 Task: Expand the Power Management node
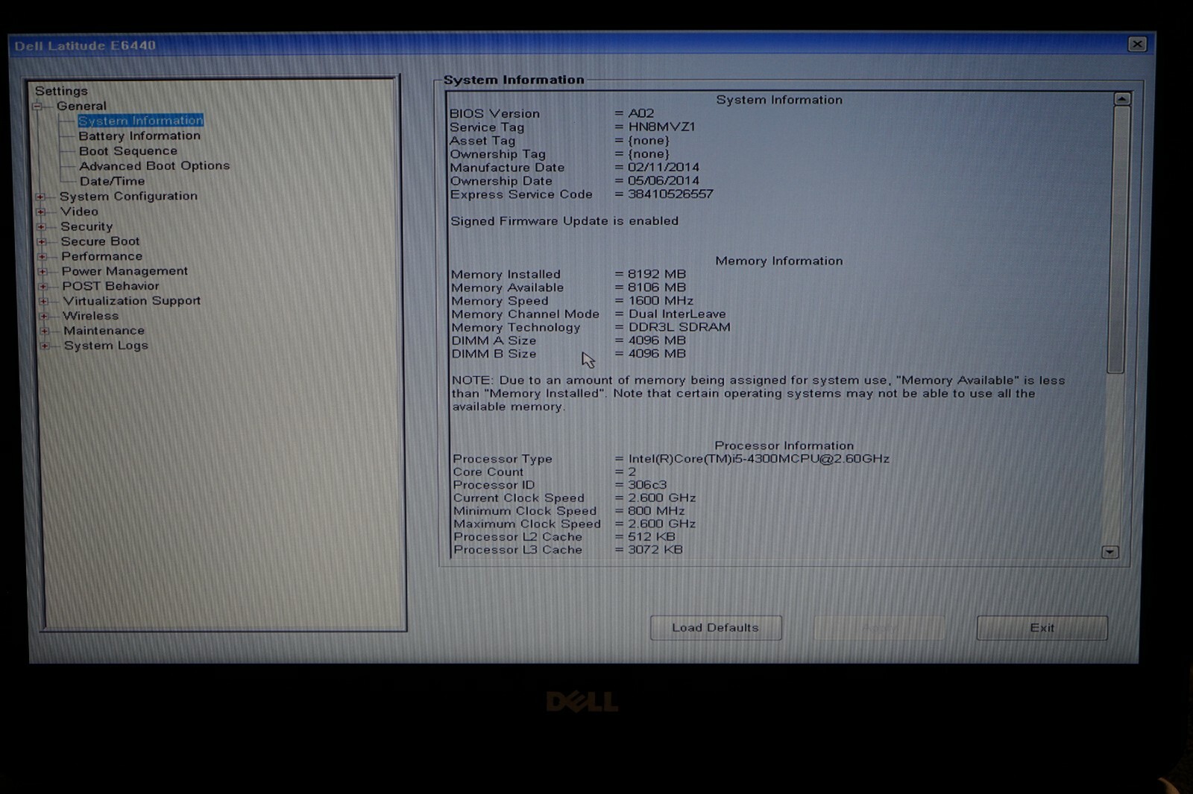pos(42,271)
